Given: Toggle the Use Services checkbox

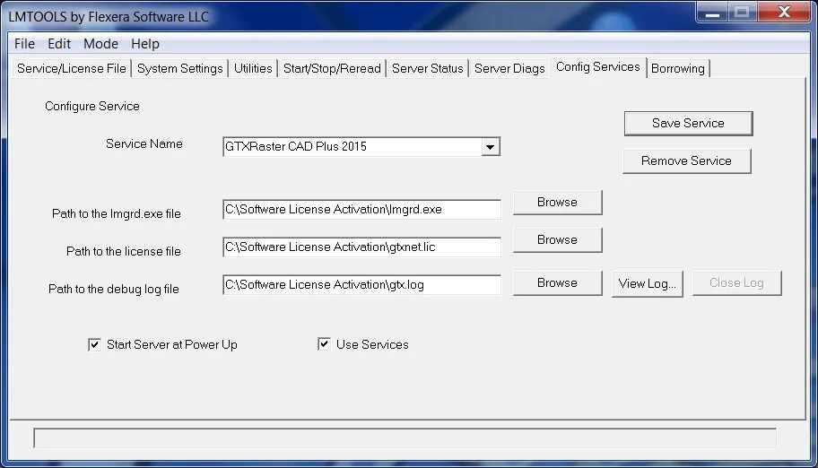Looking at the screenshot, I should click(x=324, y=343).
